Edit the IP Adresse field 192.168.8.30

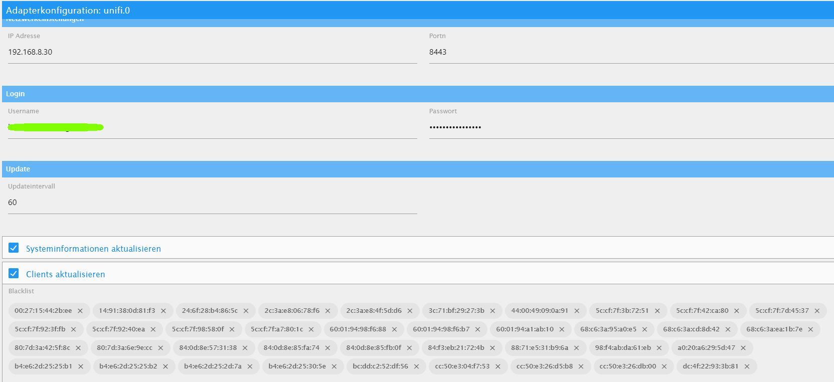pyautogui.click(x=213, y=52)
